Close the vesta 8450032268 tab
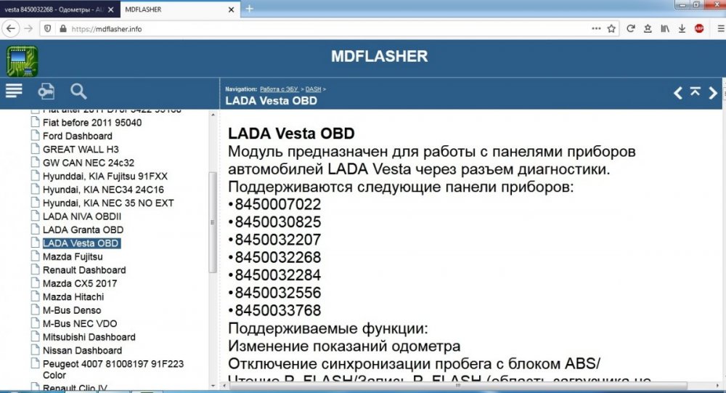Image resolution: width=726 pixels, height=393 pixels. pos(110,9)
